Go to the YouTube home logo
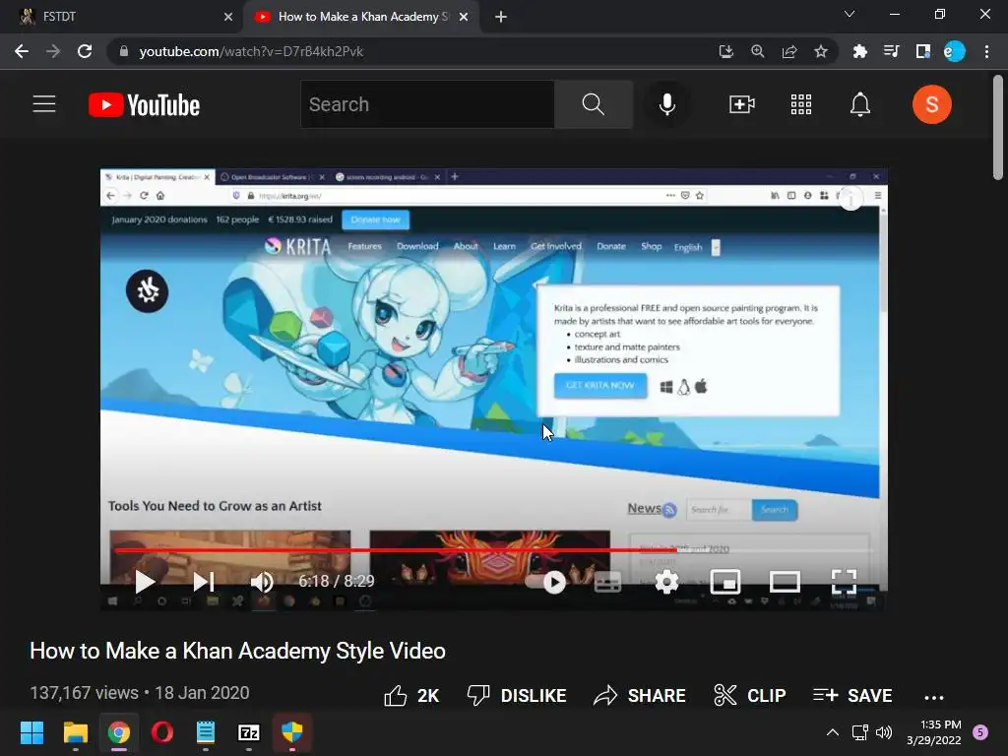Viewport: 1008px width, 756px height. click(x=144, y=104)
